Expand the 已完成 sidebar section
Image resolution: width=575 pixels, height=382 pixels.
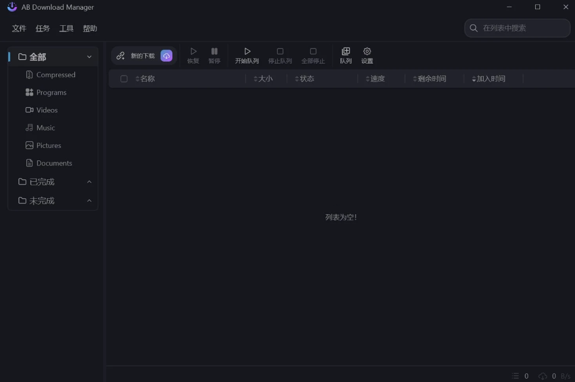(89, 181)
